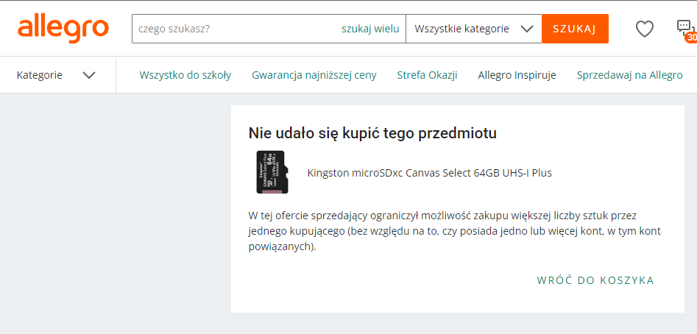The height and width of the screenshot is (334, 697).
Task: Click the heading 'Nie udało się kupić tego przedmiotu'
Action: (372, 133)
